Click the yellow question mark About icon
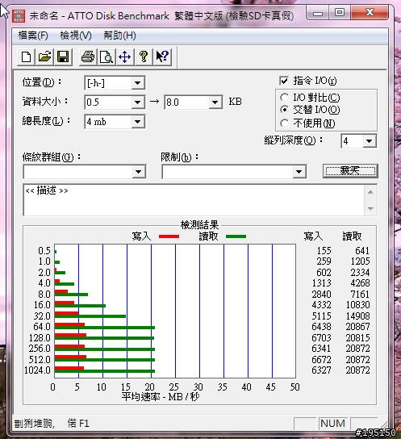 (144, 57)
